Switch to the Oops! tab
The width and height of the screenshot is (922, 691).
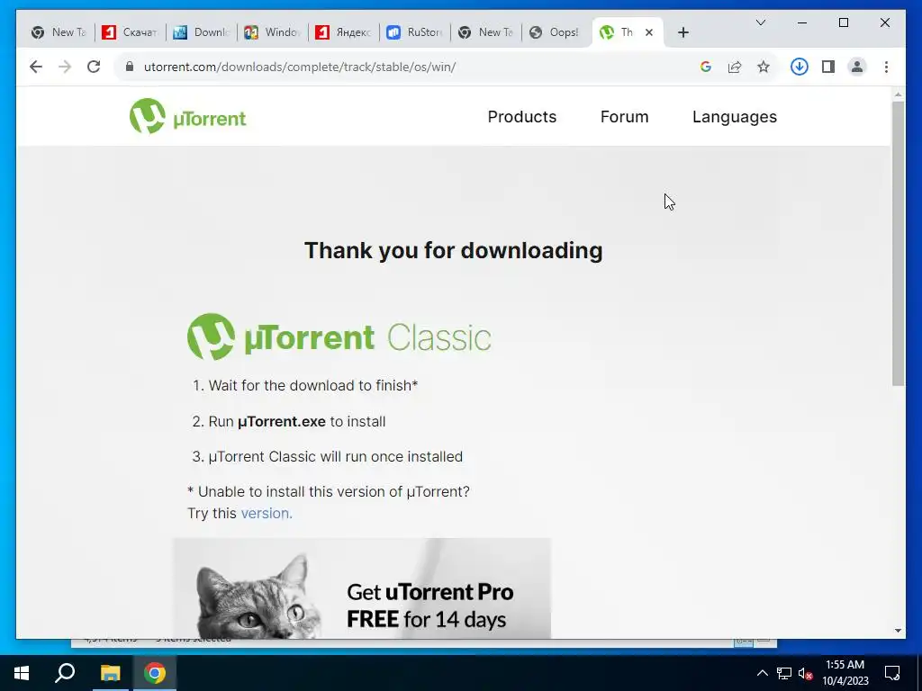[556, 33]
